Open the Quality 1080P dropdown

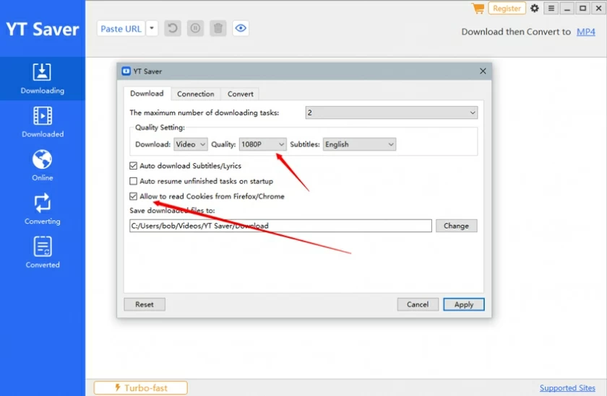click(263, 144)
